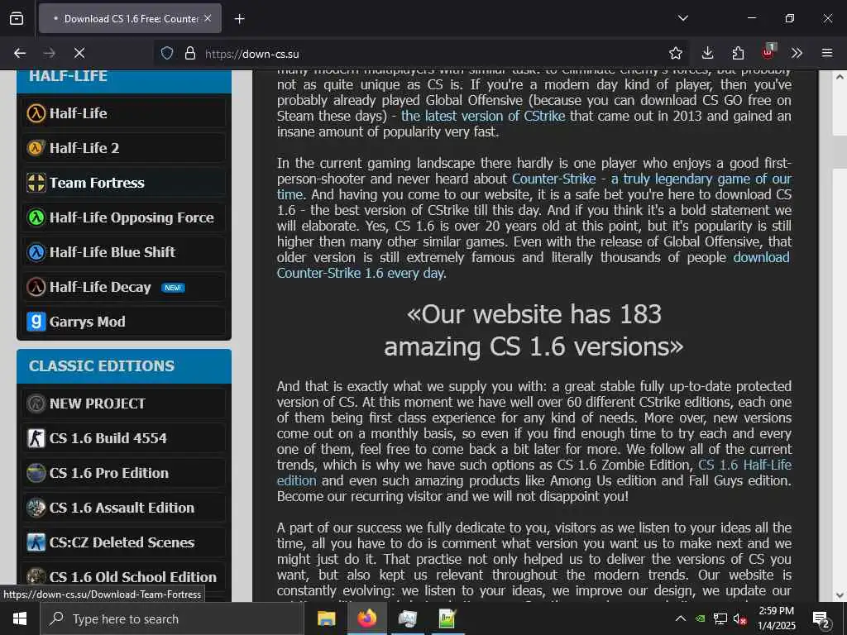This screenshot has height=635, width=847.
Task: Open the network tray icon
Action: click(x=720, y=618)
